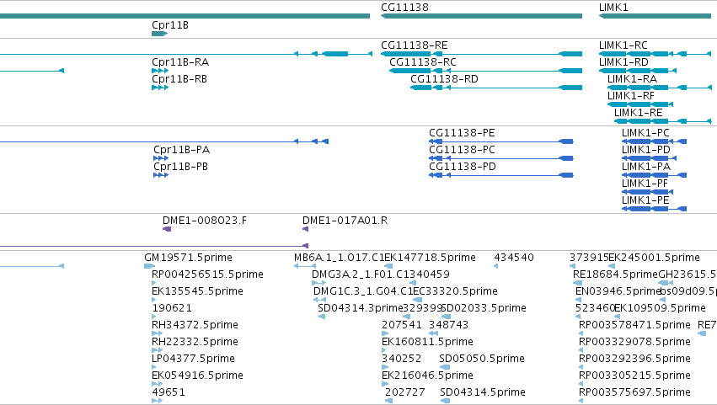Viewport: 717px width, 405px height.
Task: Select the CG11138-RC transcript label
Action: pyautogui.click(x=422, y=62)
